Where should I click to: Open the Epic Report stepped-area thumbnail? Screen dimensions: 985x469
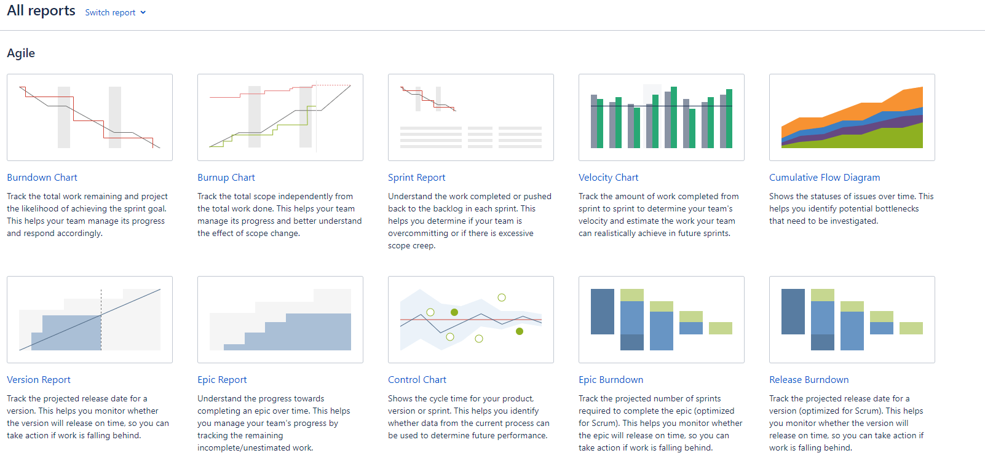point(280,320)
